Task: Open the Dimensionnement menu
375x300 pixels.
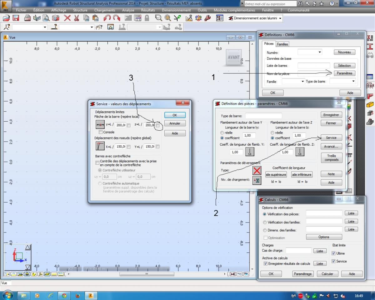Action: (176, 10)
